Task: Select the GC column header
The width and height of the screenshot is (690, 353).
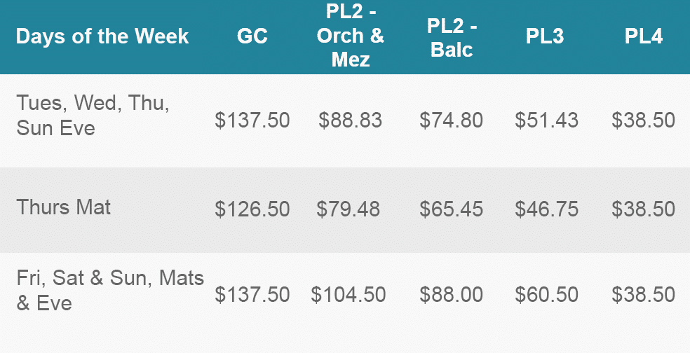Action: tap(252, 36)
